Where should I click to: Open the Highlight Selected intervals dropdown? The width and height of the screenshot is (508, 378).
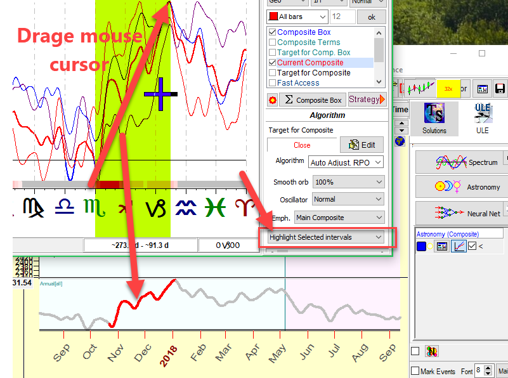[326, 237]
